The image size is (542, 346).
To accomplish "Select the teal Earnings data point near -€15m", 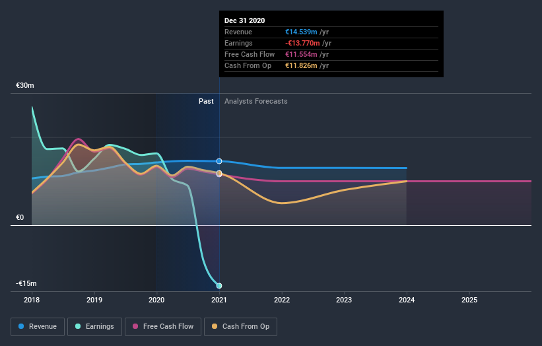I will pyautogui.click(x=219, y=285).
